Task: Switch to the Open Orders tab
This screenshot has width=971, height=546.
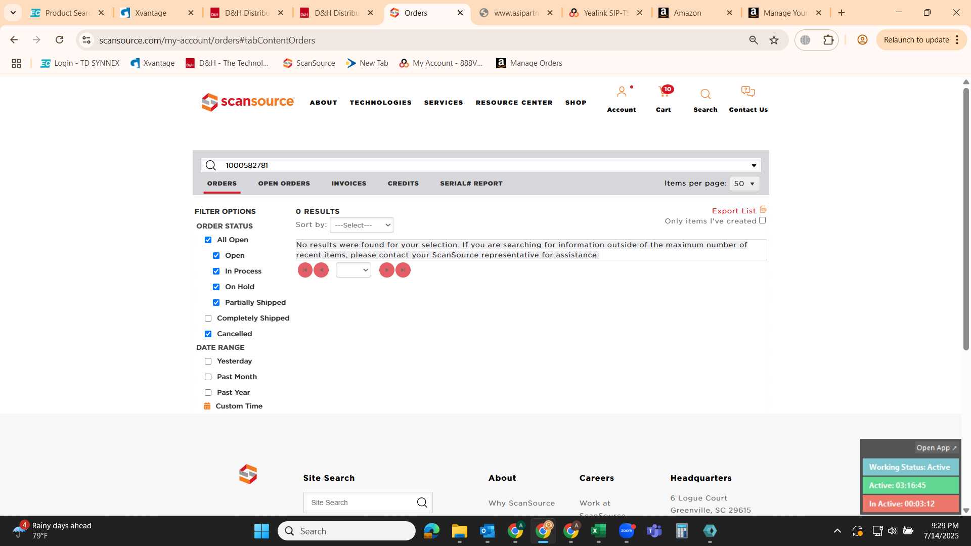Action: (x=284, y=184)
